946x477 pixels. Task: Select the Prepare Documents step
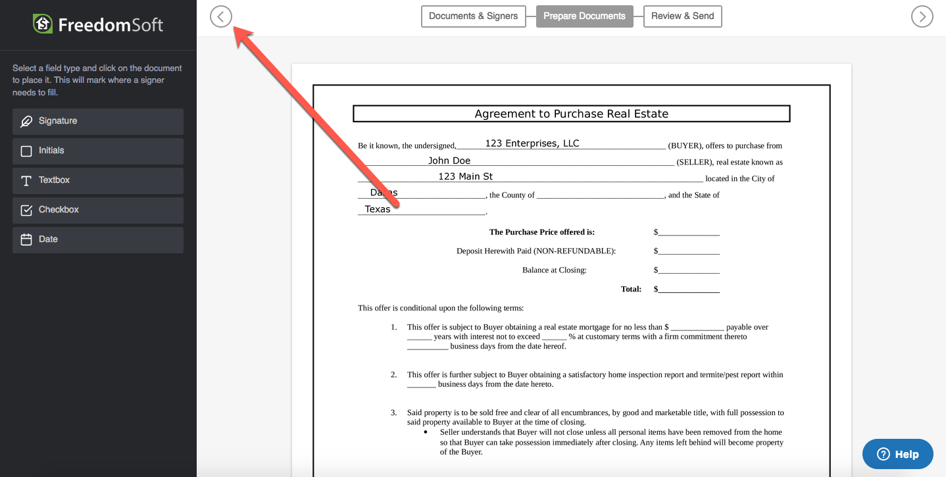pos(585,16)
